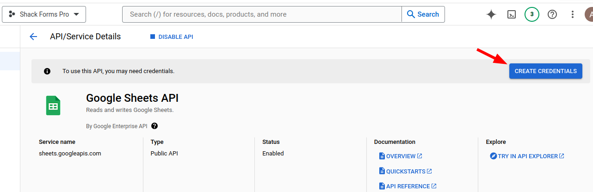Open the QUICKSTARTS documentation link
The width and height of the screenshot is (593, 192).
coord(405,171)
